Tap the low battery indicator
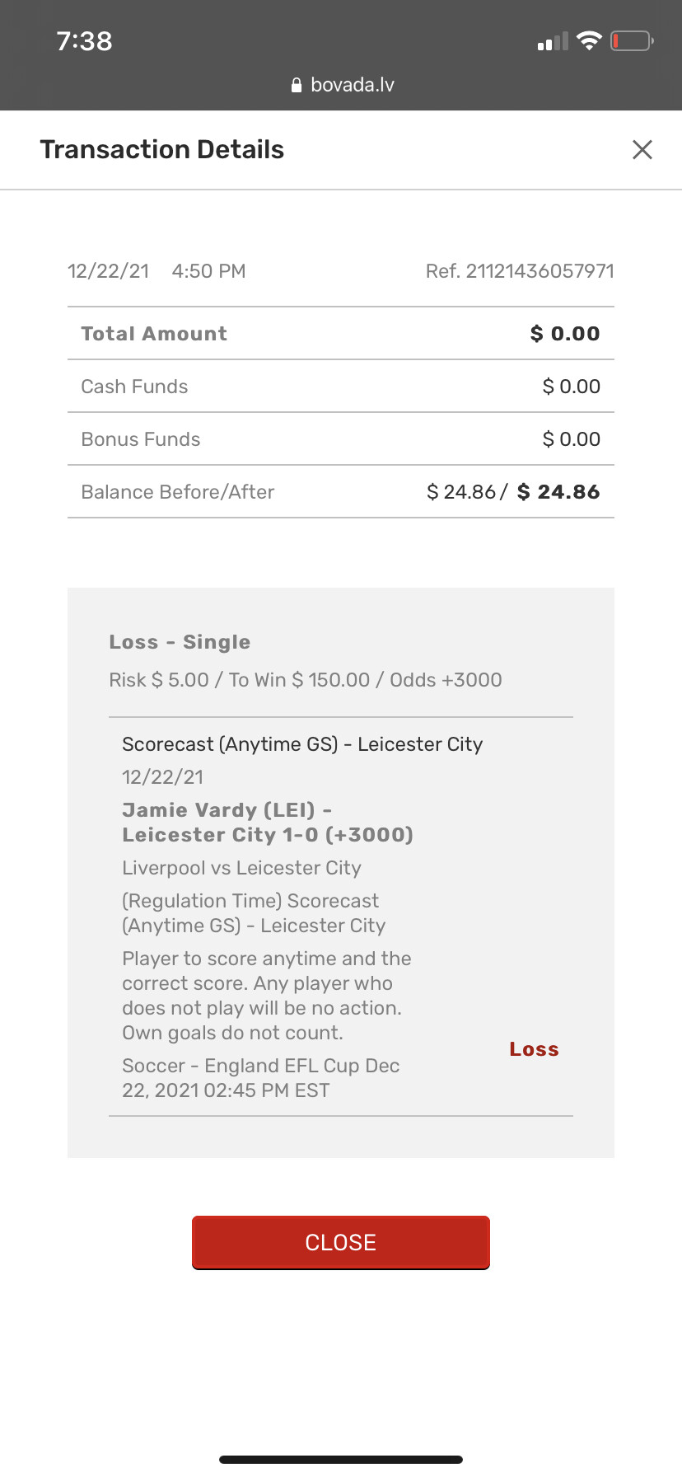Screen dimensions: 682x1477 point(631,40)
